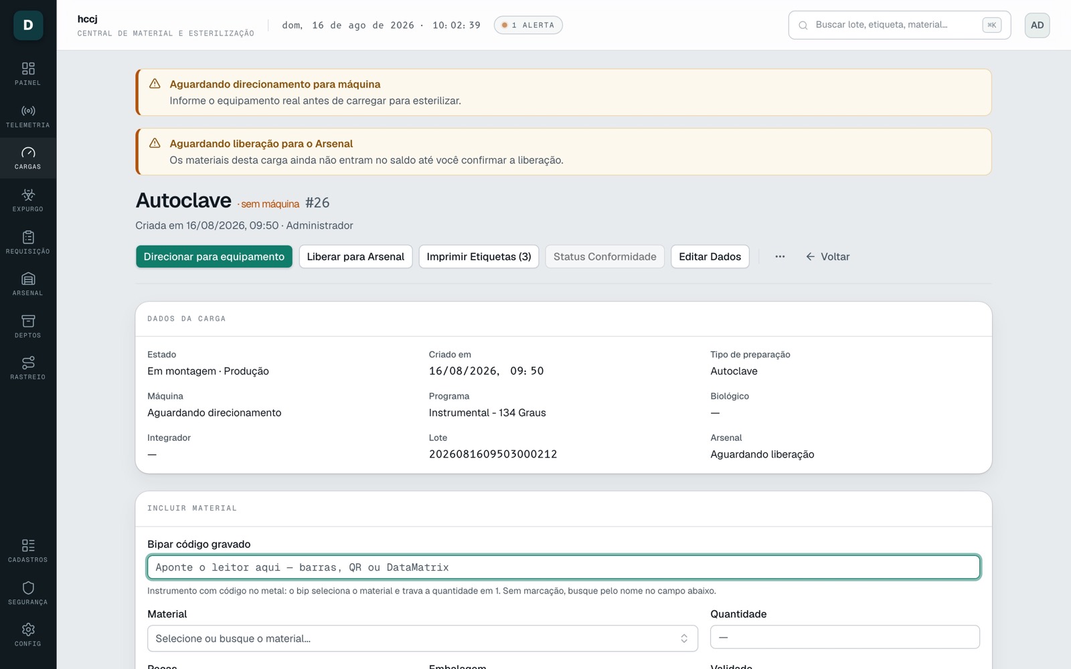Click the 'Criada em 16/08/2026, 09:50 · Administrador' line
This screenshot has height=669, width=1071.
click(244, 225)
